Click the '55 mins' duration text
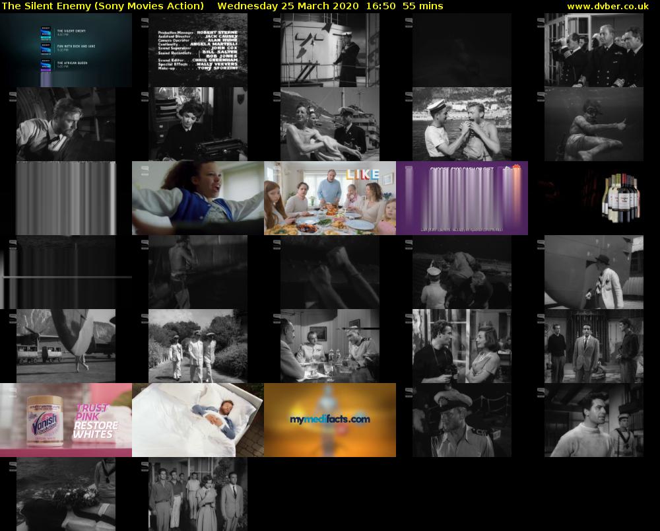The height and width of the screenshot is (531, 660). click(x=422, y=7)
